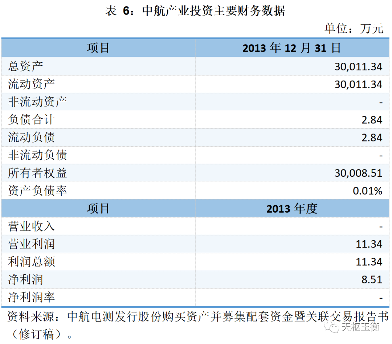392x344 pixels.
Task: Click the 流动负债 row label
Action: 31,138
